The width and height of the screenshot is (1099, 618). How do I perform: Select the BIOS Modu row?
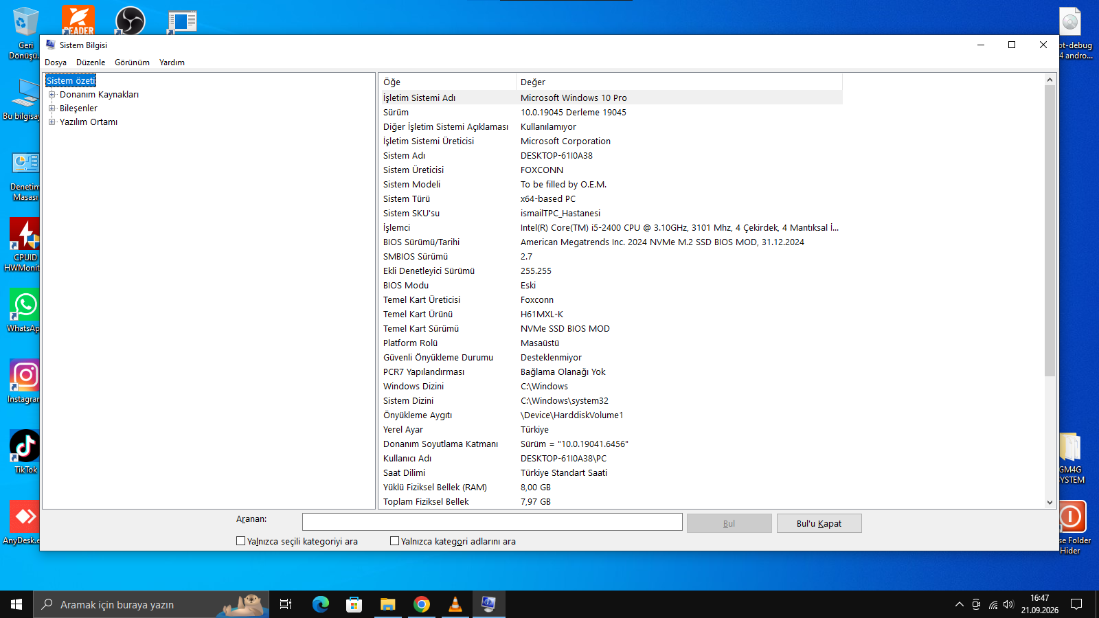tap(610, 285)
